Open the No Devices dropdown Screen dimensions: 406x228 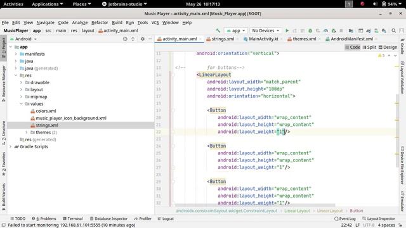click(x=266, y=30)
